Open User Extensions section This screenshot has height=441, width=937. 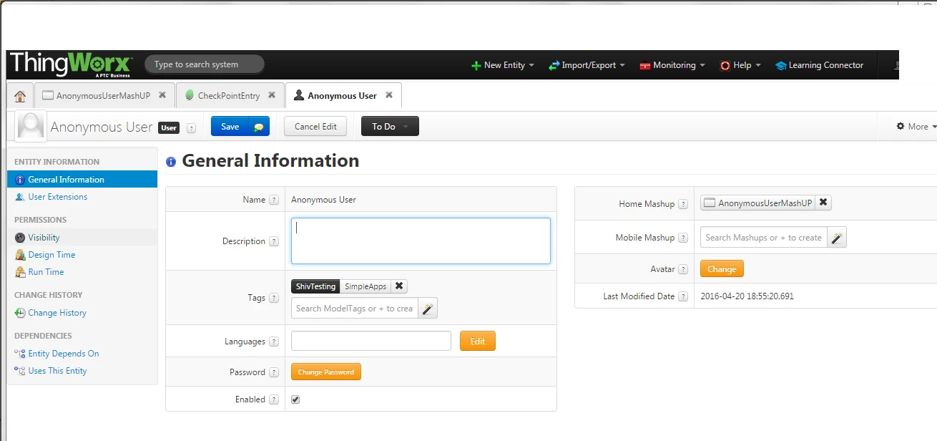click(x=58, y=197)
